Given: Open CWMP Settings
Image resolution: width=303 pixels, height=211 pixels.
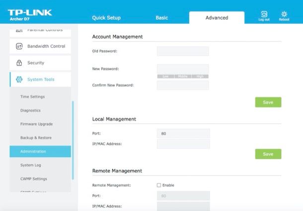Looking at the screenshot, I should click(34, 179).
